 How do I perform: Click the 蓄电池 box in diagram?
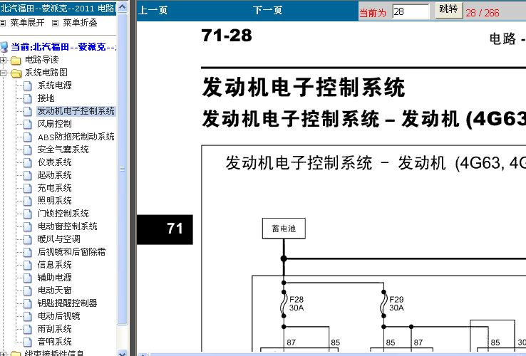284,229
